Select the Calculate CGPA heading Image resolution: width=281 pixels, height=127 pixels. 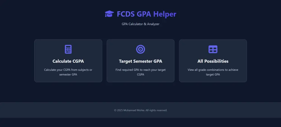pyautogui.click(x=68, y=61)
